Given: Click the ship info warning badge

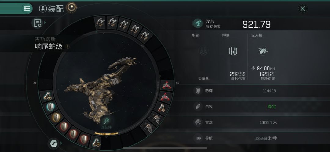Looking at the screenshot, I should click(x=67, y=46).
